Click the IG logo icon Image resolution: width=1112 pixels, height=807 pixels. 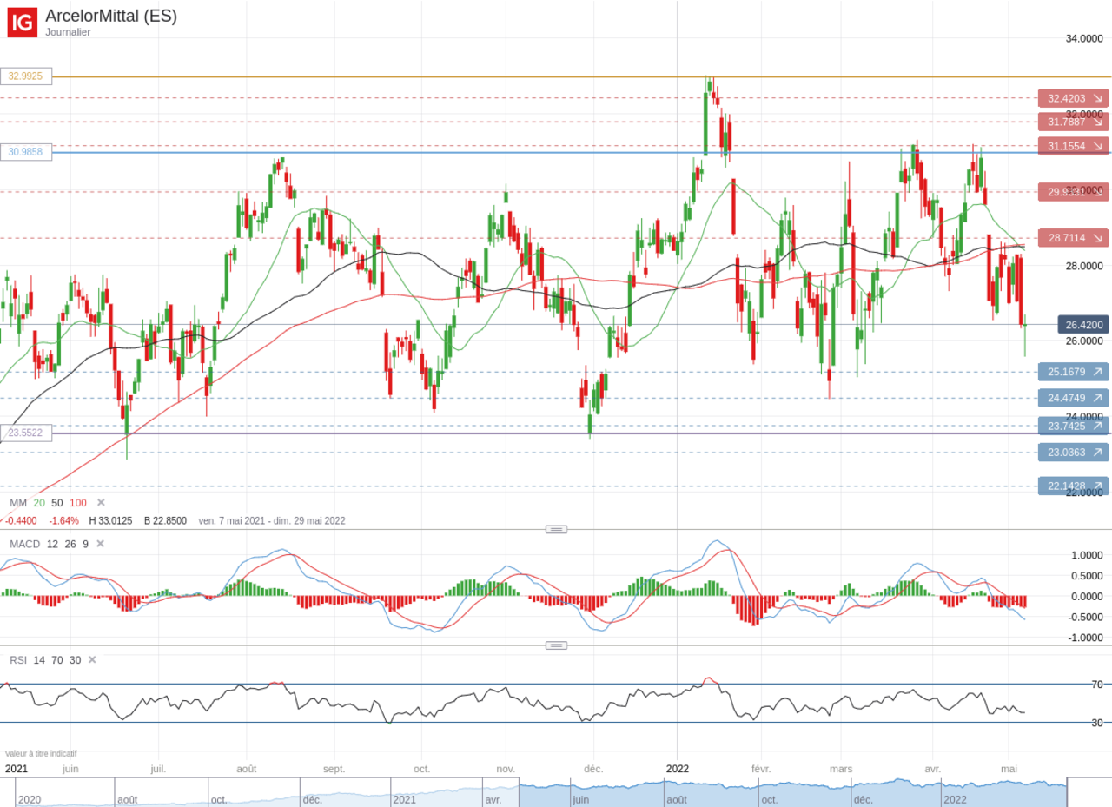23,23
